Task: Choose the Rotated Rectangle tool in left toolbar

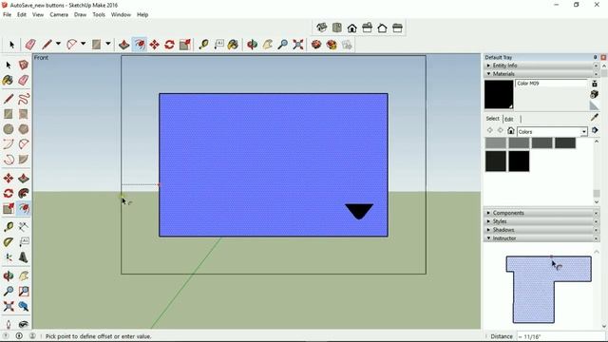Action: 24,114
